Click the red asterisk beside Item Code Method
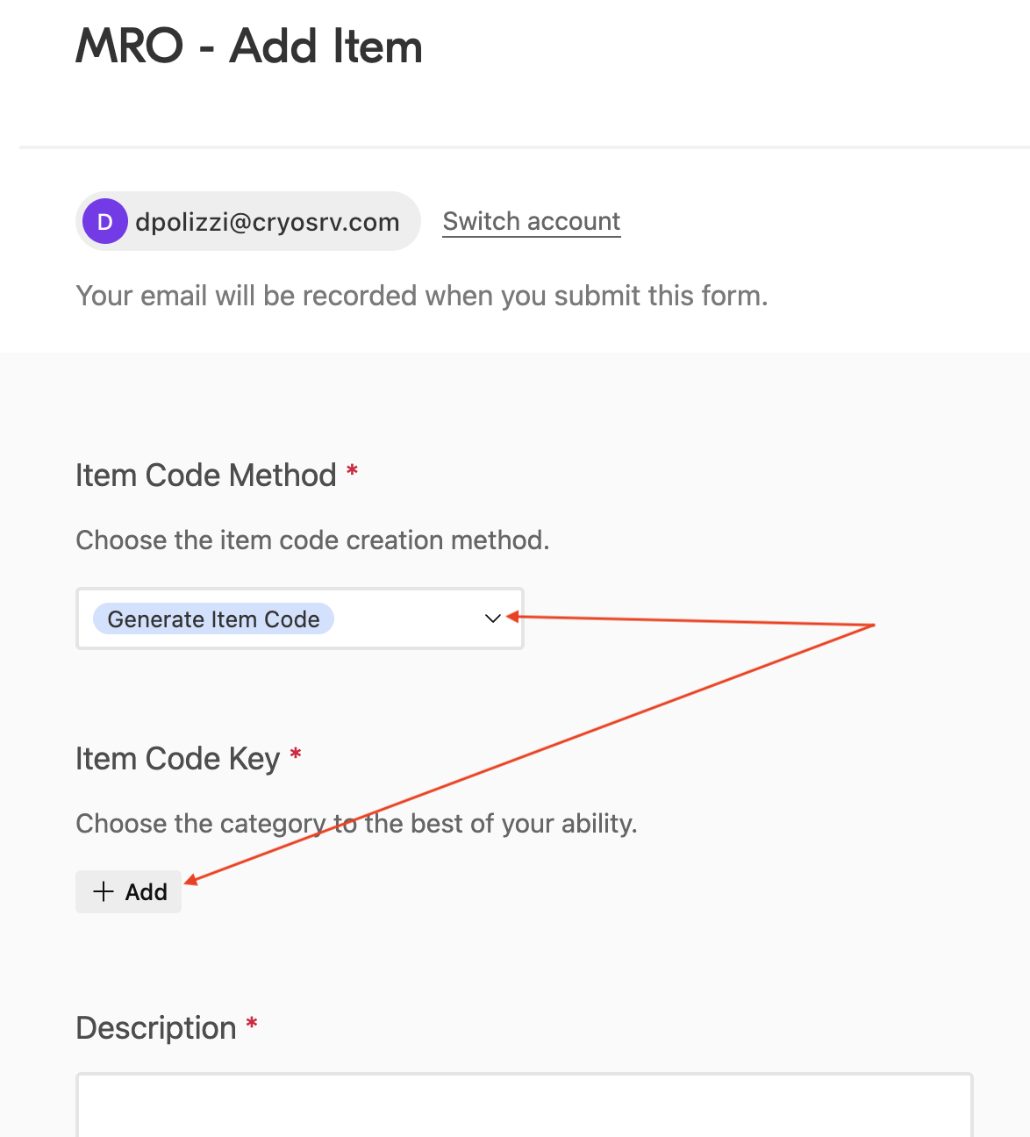This screenshot has height=1137, width=1030. 352,472
